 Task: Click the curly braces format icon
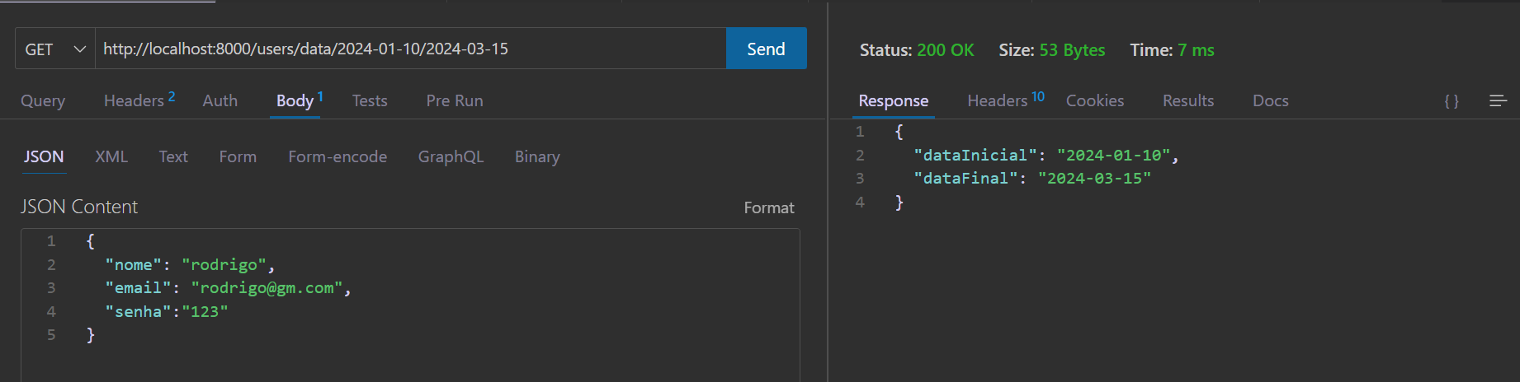coord(1452,100)
